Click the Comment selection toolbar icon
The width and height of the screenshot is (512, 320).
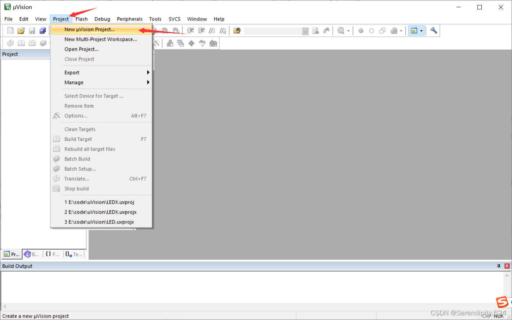click(212, 31)
